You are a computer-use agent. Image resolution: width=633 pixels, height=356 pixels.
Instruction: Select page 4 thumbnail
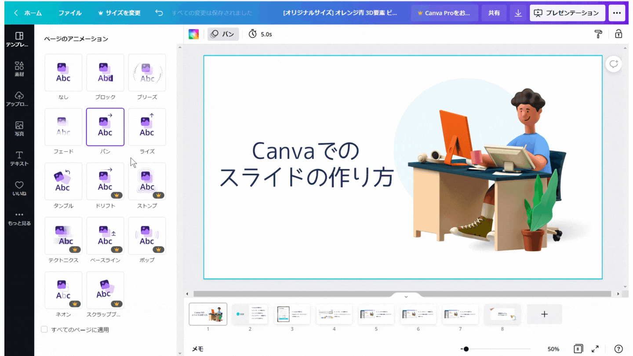point(334,314)
